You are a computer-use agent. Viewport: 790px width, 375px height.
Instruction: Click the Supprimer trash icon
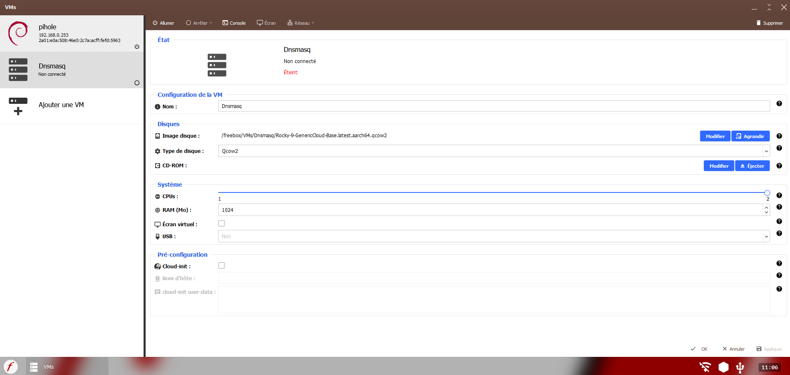click(758, 23)
